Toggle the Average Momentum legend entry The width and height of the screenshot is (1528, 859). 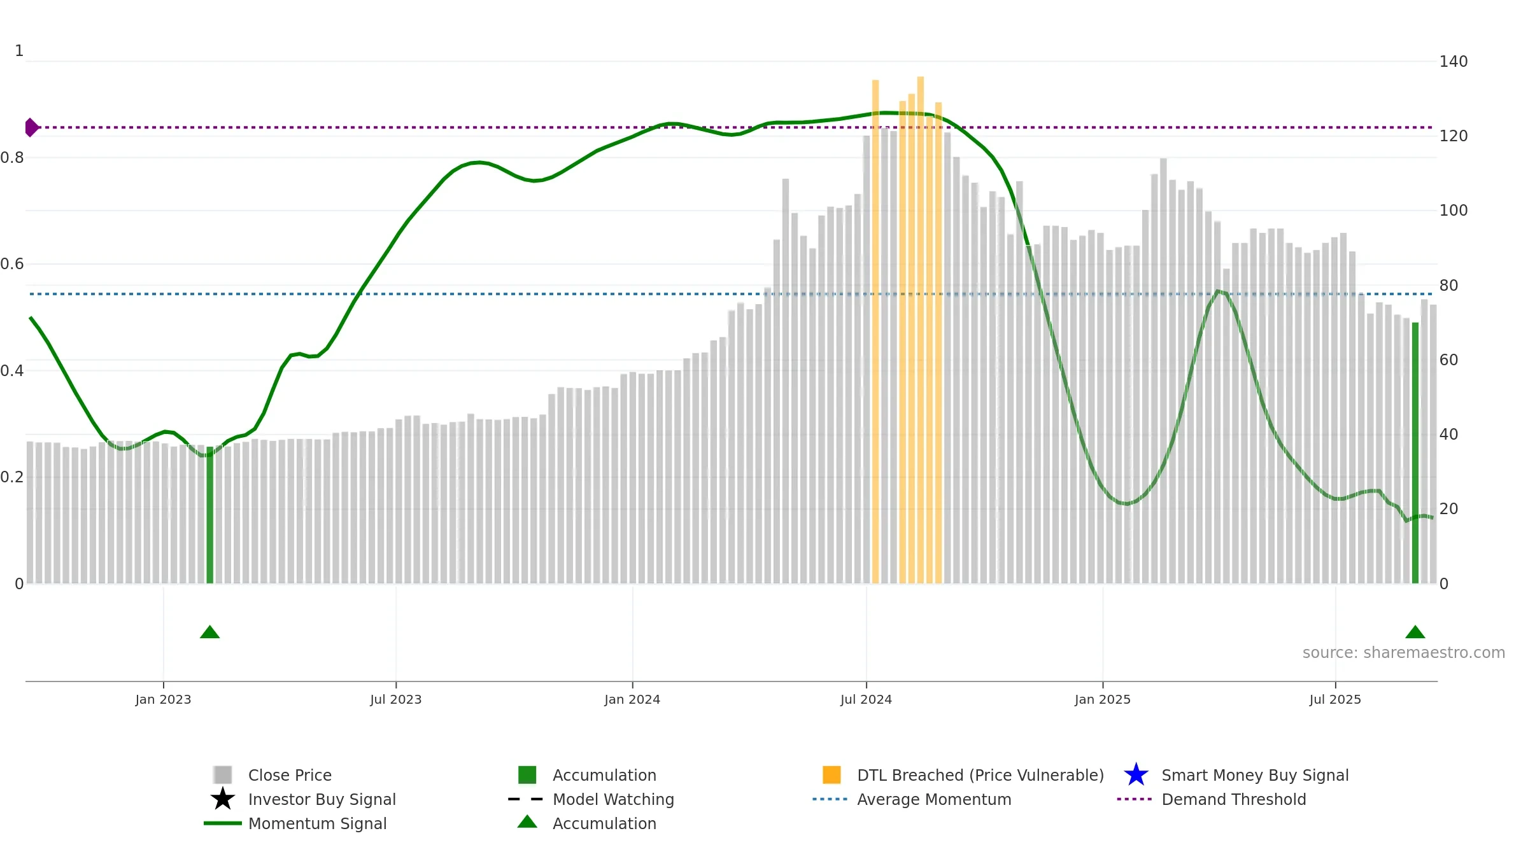coord(933,799)
